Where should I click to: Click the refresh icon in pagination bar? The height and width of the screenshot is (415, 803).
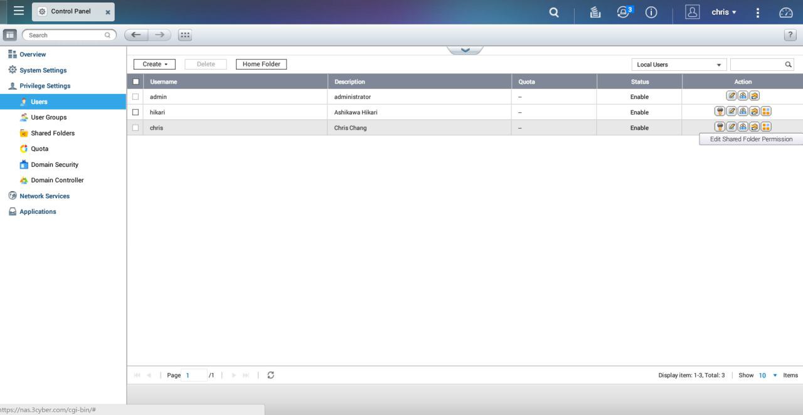(x=271, y=375)
